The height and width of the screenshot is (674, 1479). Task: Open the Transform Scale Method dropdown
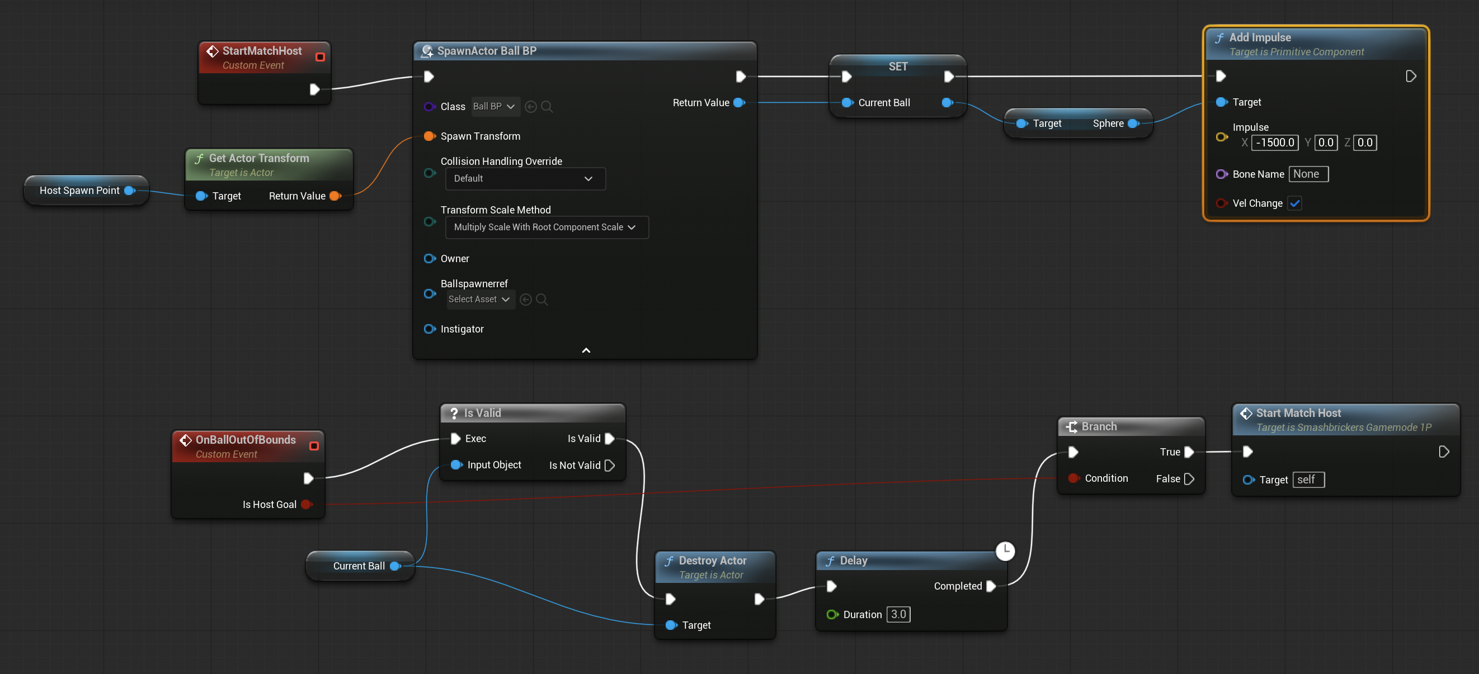click(547, 227)
